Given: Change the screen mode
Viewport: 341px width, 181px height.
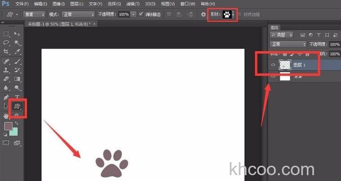Looking at the screenshot, I should coord(17,143).
